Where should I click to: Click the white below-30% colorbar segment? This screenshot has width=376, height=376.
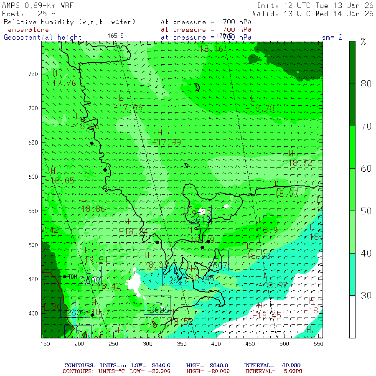(352, 317)
